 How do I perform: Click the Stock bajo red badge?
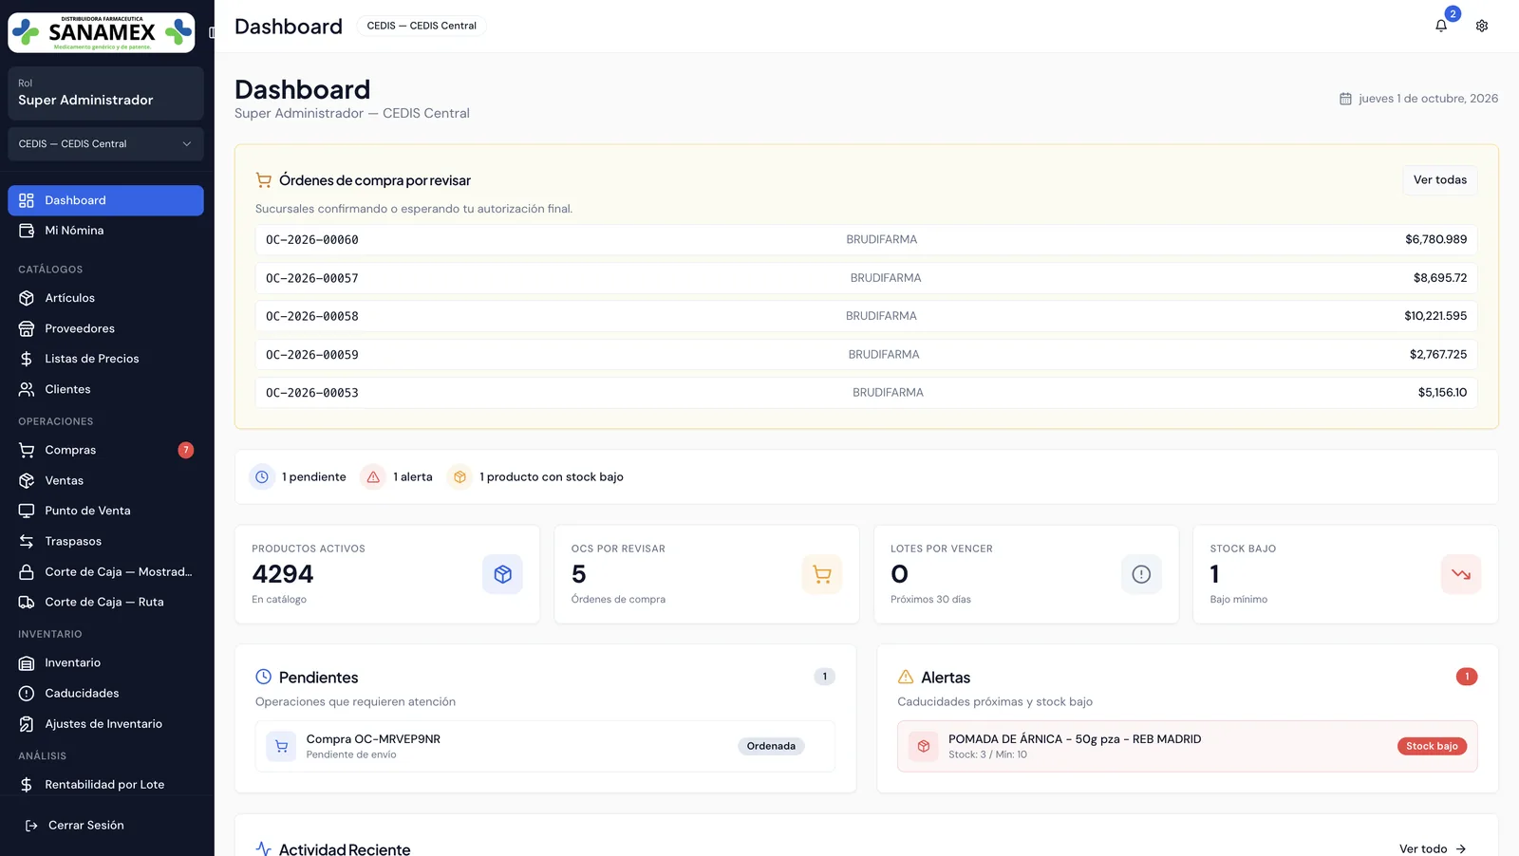1432,746
